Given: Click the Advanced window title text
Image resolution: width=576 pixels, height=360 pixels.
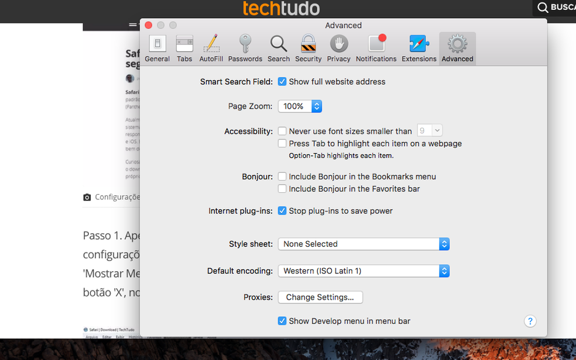Looking at the screenshot, I should tap(343, 25).
